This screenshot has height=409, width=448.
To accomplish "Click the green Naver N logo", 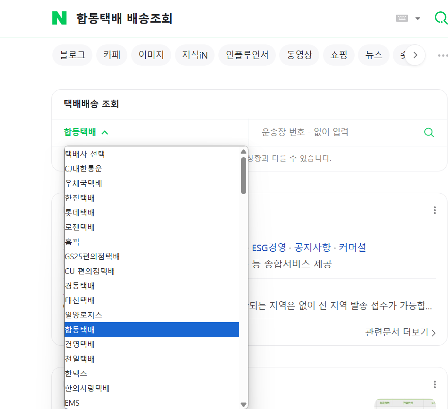I will (59, 18).
